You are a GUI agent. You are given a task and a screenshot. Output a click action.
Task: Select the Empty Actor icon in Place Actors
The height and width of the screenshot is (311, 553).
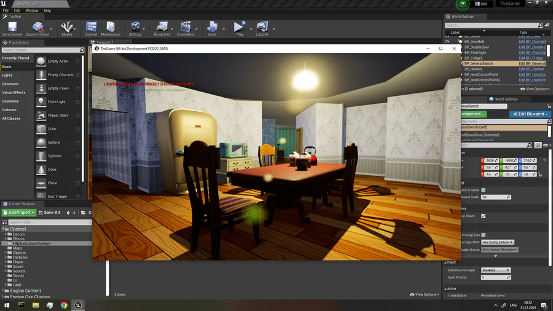[41, 61]
